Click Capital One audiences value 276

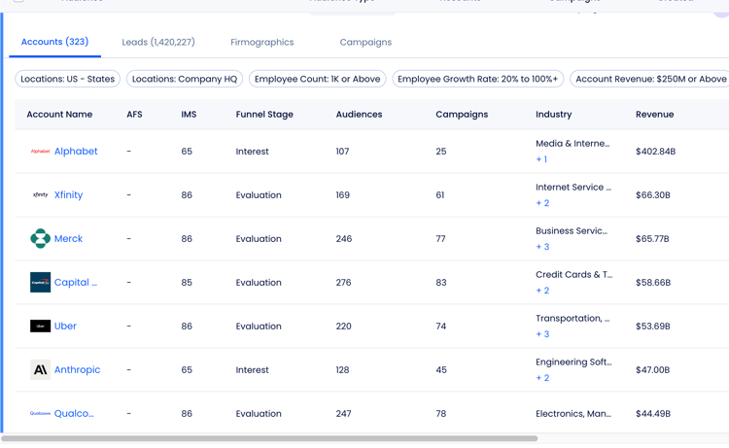pyautogui.click(x=343, y=283)
